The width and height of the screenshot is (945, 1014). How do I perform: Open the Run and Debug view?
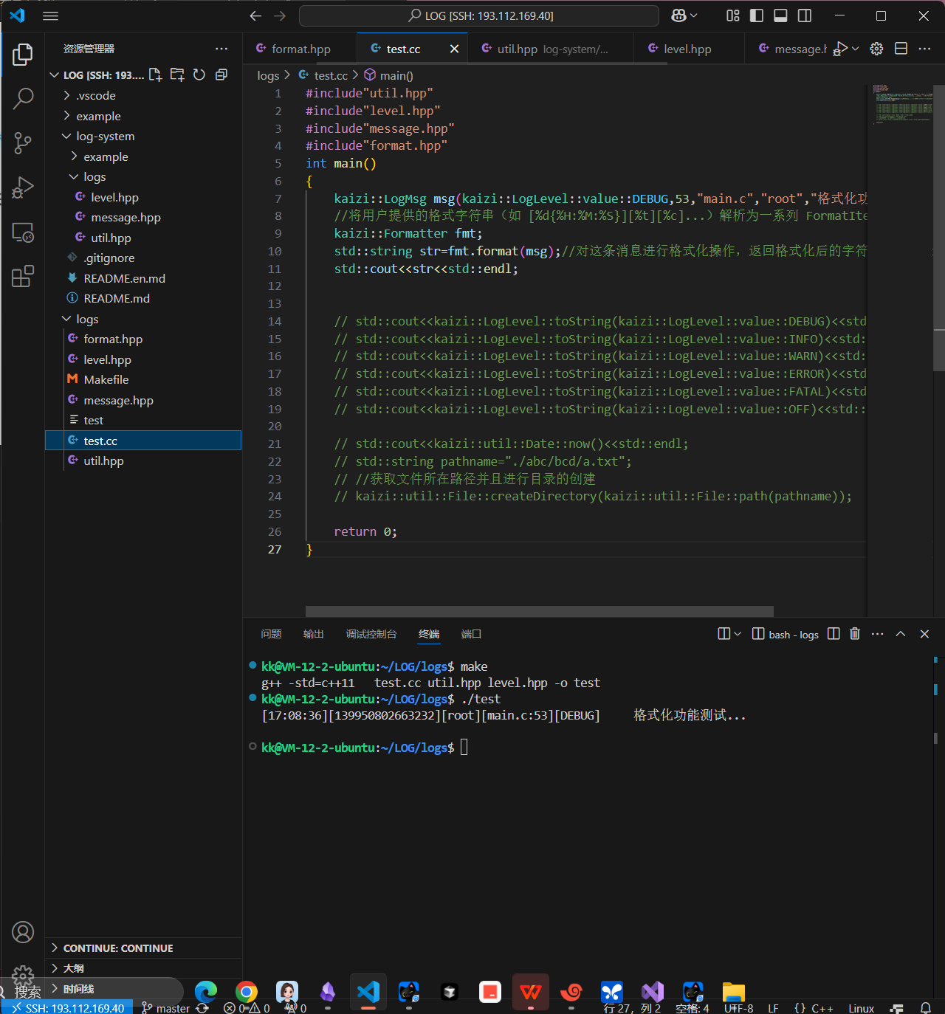click(x=23, y=187)
